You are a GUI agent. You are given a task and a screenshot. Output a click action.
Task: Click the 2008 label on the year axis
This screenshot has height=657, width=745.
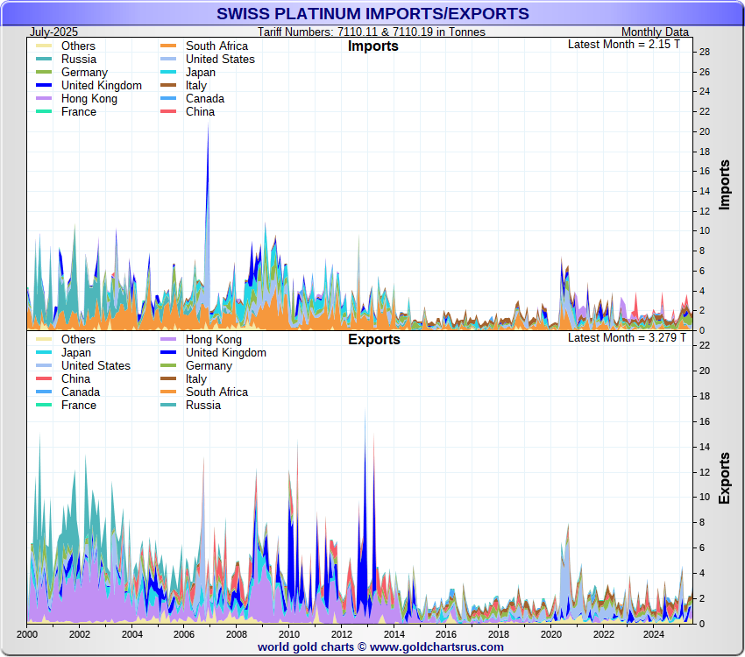pos(236,634)
